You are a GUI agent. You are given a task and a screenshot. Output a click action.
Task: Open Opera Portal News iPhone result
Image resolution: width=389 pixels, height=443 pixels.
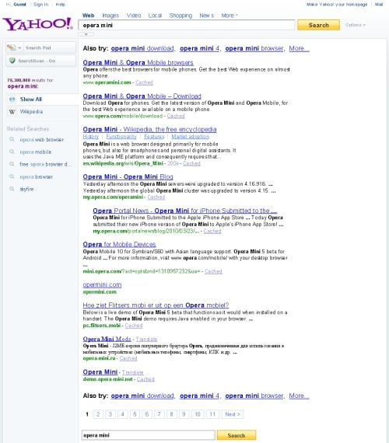coord(184,211)
